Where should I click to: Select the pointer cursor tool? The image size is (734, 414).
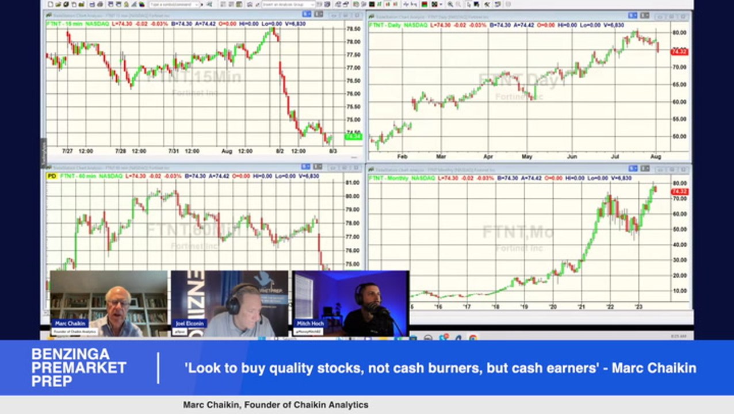pyautogui.click(x=468, y=4)
